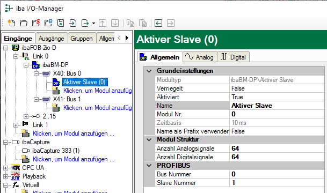This screenshot has width=327, height=193.
Task: Switch to the Eingänge tab
Action: [18, 39]
